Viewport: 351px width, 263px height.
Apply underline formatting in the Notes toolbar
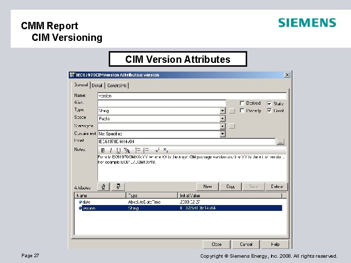[x=118, y=150]
